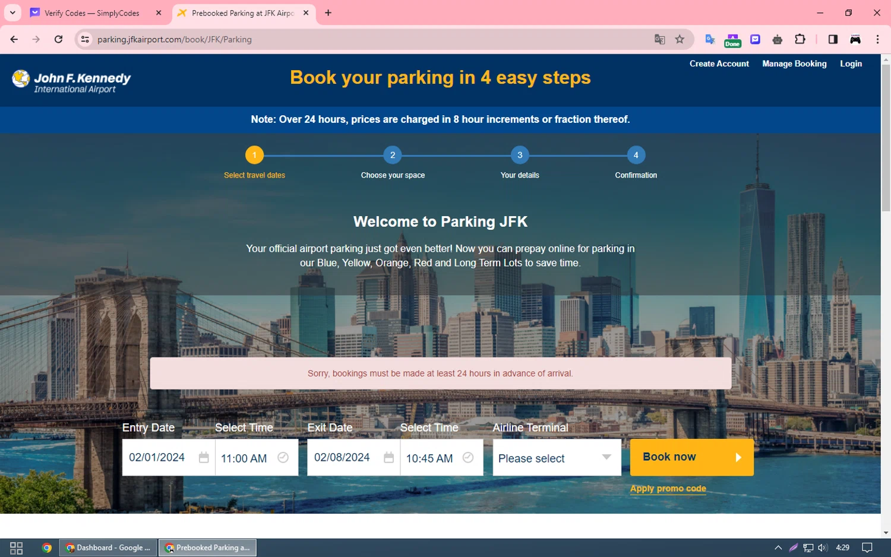Click the entry time clock icon

[x=283, y=457]
